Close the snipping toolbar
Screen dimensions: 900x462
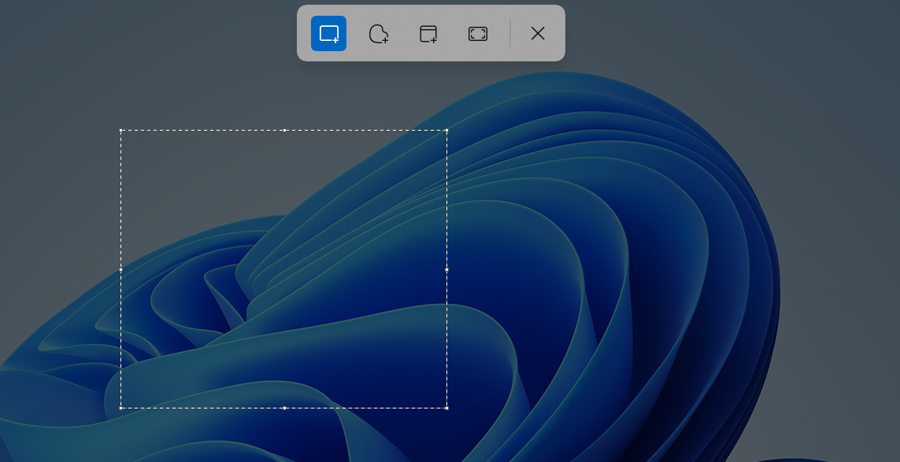click(538, 33)
